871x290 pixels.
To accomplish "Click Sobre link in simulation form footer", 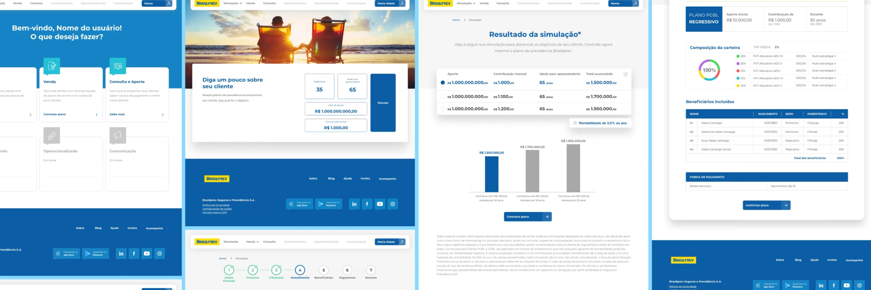I will tap(313, 179).
